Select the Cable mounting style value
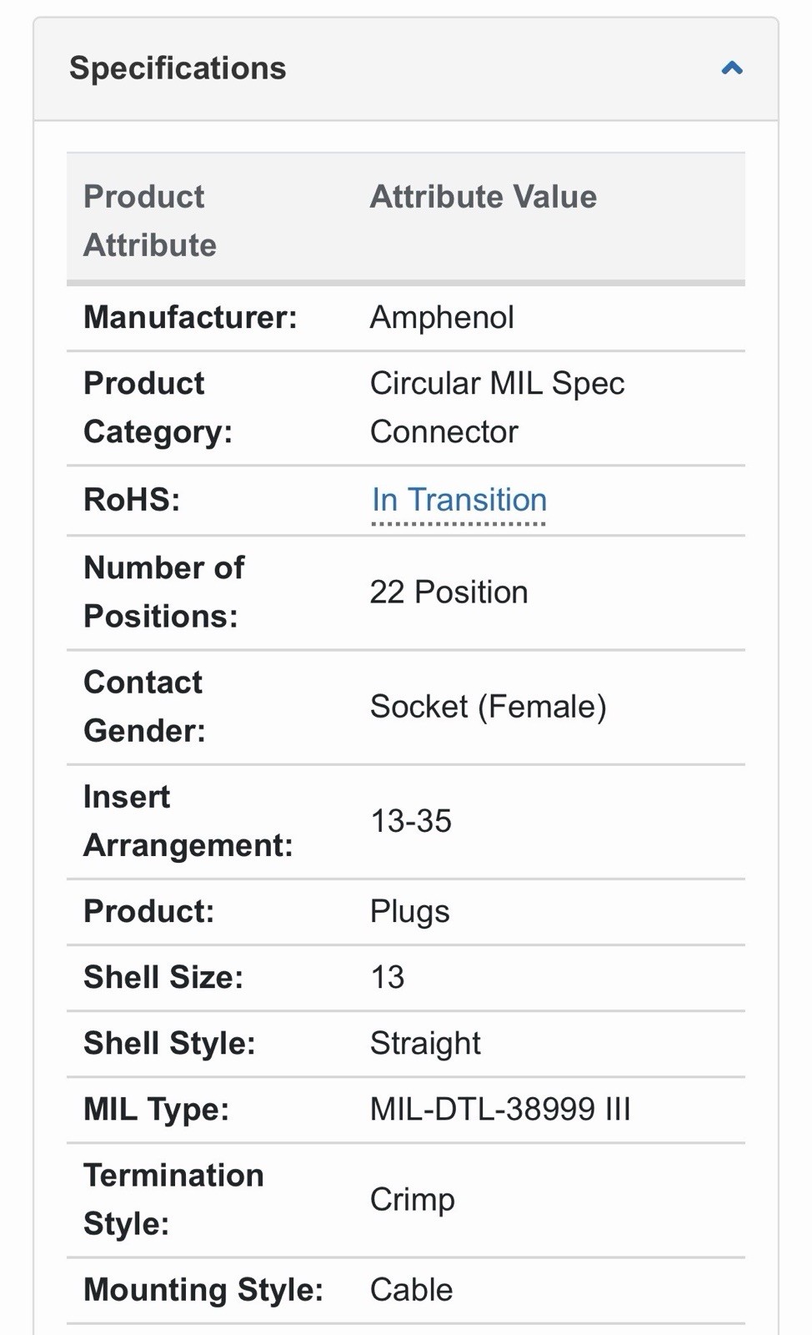Screen dimensions: 812x1335 point(411,1290)
